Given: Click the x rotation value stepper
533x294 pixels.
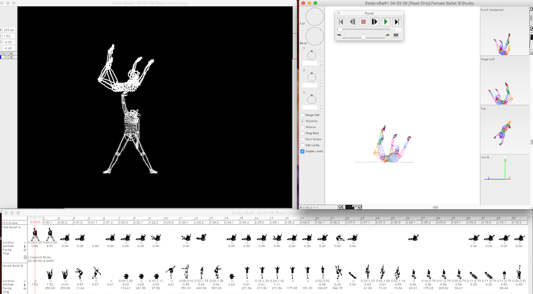Looking at the screenshot, I should coord(321,63).
